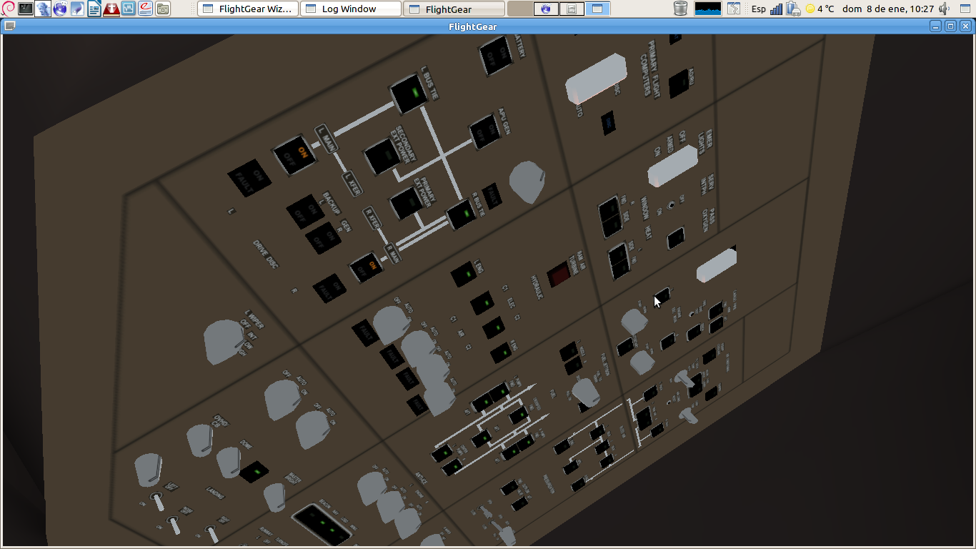Click the weather applet showing 4 °C

click(x=820, y=9)
